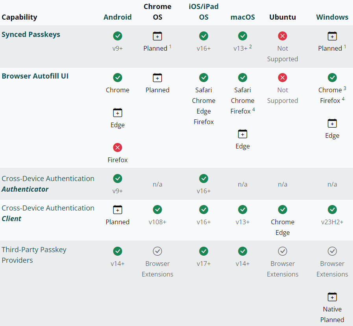Click 'Planned' in Chrome OS Synced Passkeys
This screenshot has height=326, width=353.
point(155,48)
